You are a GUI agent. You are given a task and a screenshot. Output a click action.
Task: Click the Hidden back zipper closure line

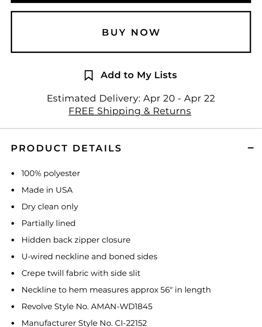(76, 240)
